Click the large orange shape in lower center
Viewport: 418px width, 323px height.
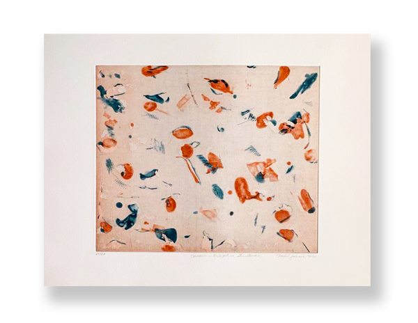[245, 189]
